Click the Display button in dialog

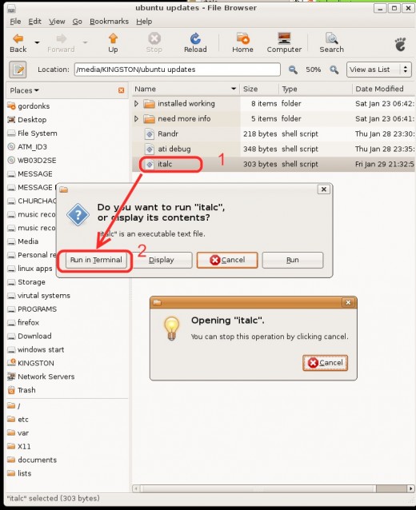pyautogui.click(x=162, y=260)
